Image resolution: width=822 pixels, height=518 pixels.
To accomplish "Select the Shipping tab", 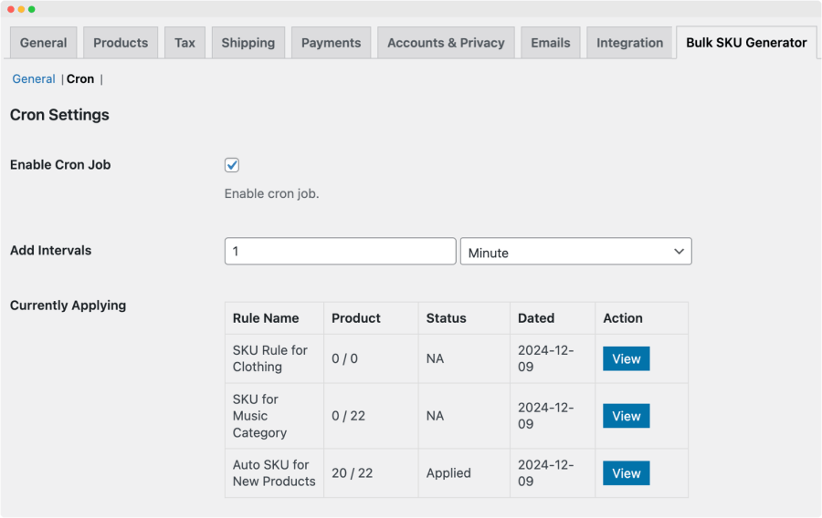I will [x=248, y=43].
